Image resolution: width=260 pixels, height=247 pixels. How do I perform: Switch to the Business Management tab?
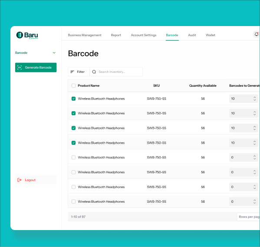(85, 35)
